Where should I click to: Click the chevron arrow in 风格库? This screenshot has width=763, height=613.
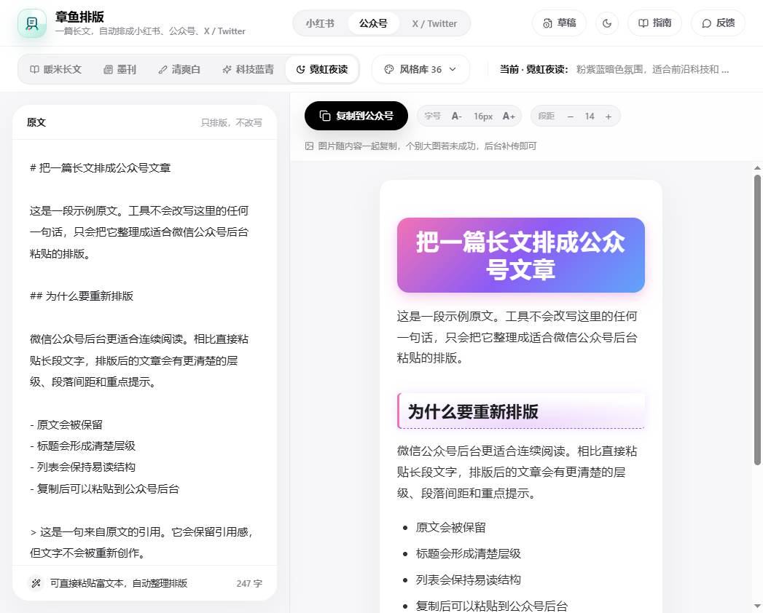point(453,69)
